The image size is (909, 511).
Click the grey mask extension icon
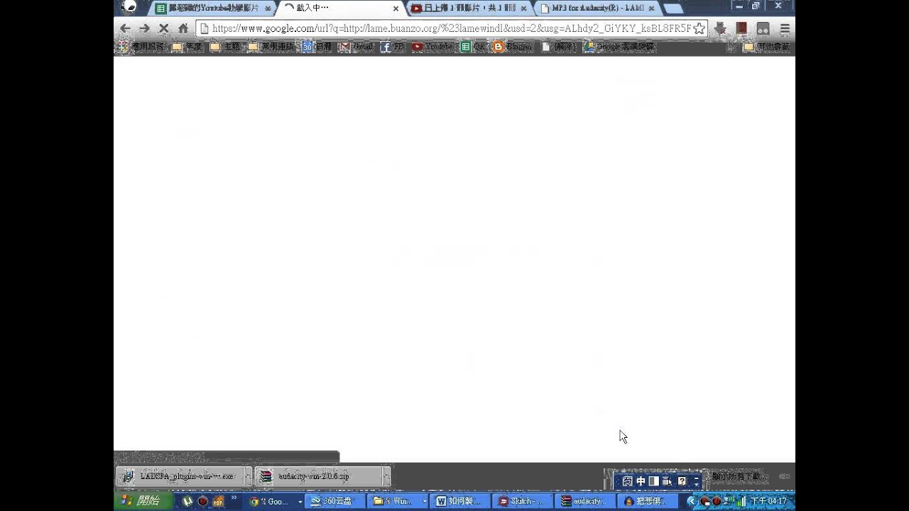point(763,28)
